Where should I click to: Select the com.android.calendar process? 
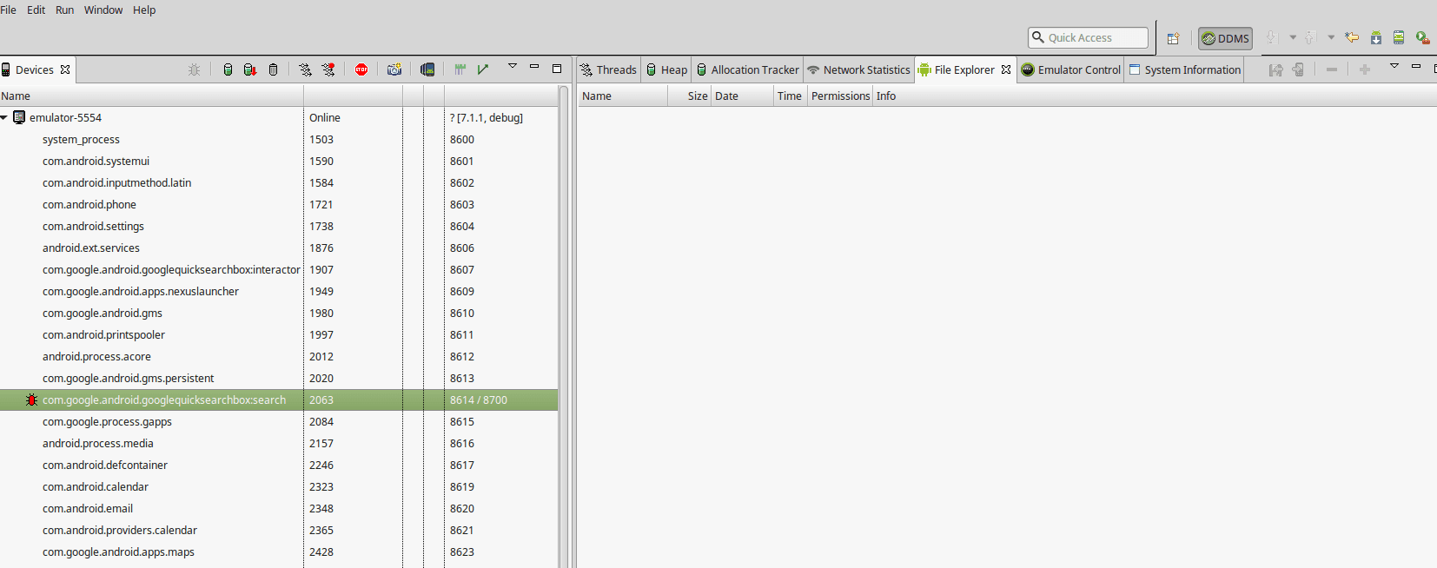[x=279, y=486]
